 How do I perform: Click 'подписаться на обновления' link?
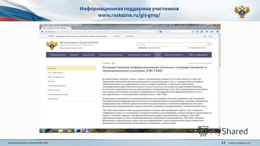[200, 63]
